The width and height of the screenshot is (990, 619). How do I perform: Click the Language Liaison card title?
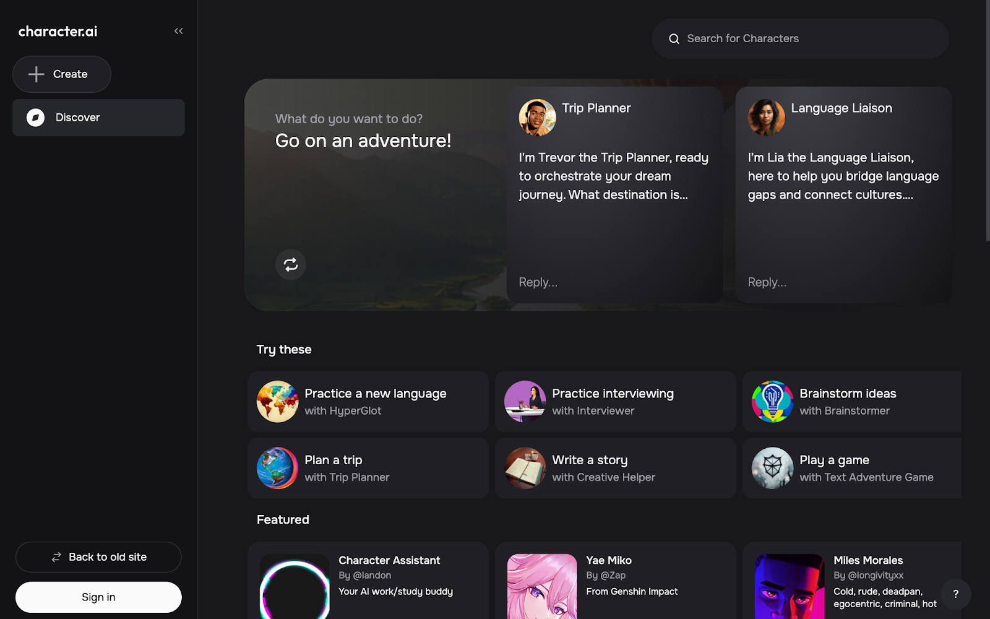click(x=841, y=108)
